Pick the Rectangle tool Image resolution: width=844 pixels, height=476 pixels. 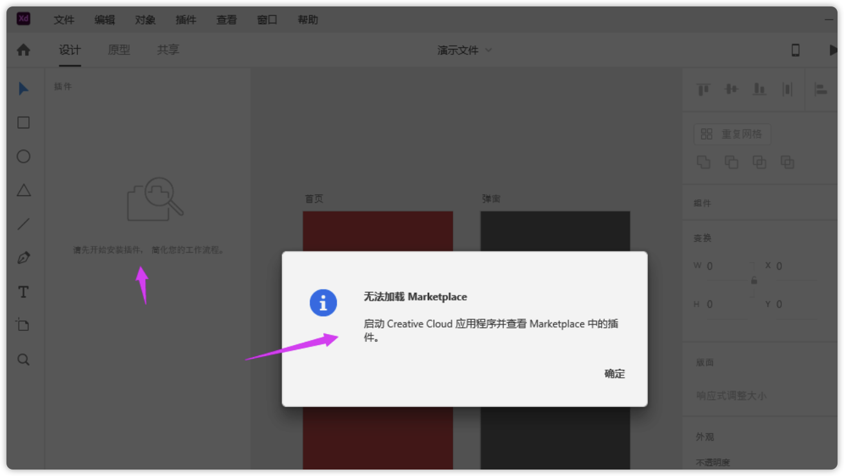tap(23, 123)
